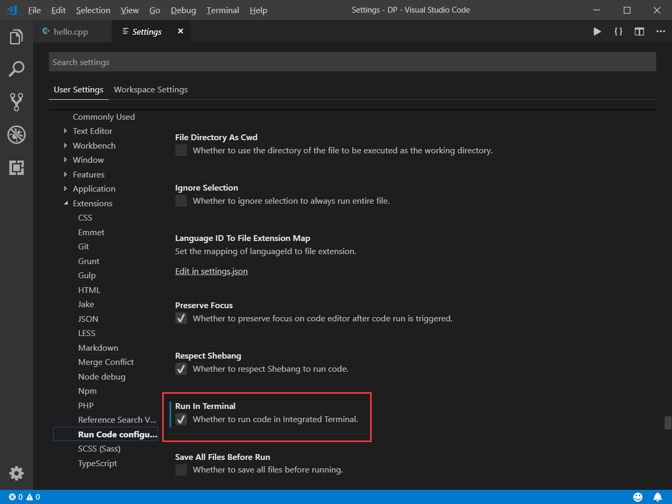Collapse the Extensions settings group
The image size is (672, 504).
65,203
